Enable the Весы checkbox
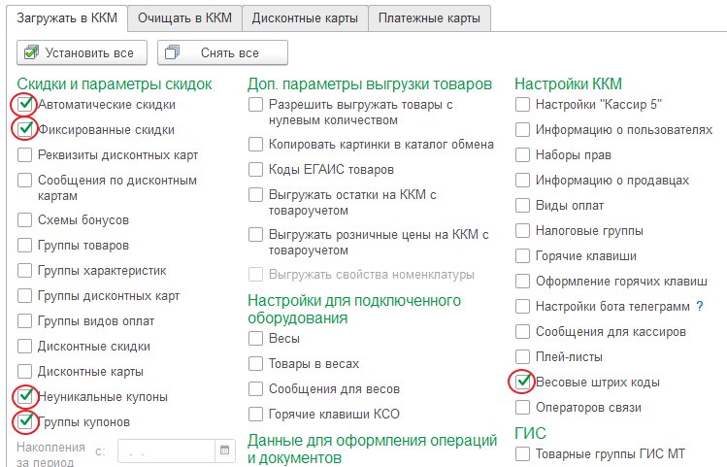Image resolution: width=727 pixels, height=467 pixels. [x=255, y=338]
